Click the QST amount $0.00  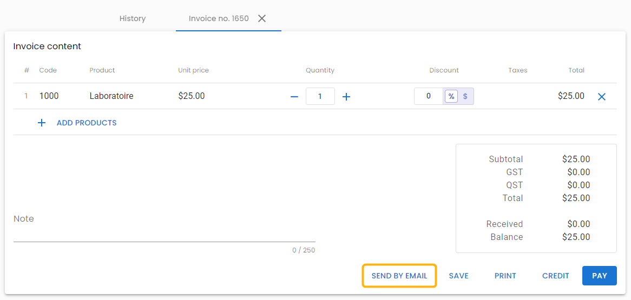579,185
